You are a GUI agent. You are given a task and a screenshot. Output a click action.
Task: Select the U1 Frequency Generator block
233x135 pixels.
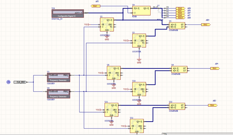coord(59,77)
